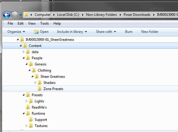
Task: Click the Open toolbar folder icon
Action: (36, 32)
